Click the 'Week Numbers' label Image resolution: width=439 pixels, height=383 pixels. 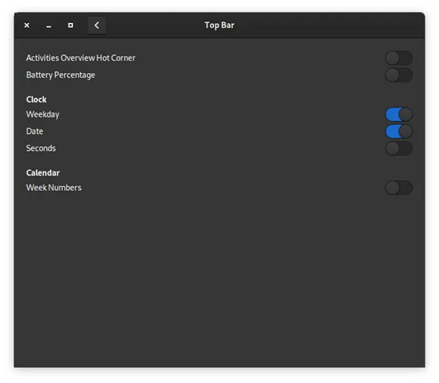click(54, 187)
